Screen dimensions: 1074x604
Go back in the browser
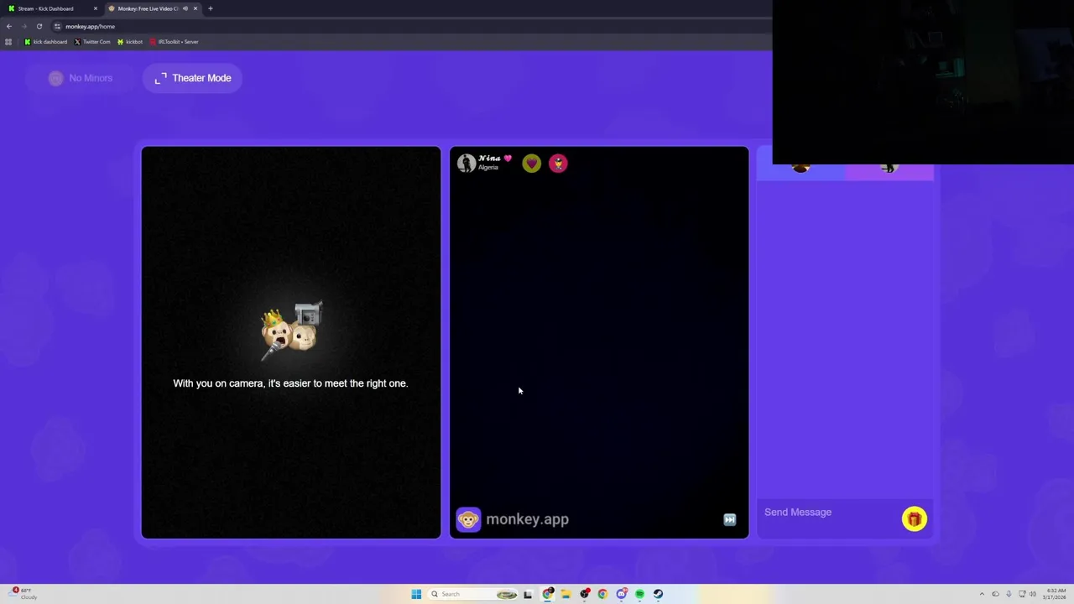(9, 26)
